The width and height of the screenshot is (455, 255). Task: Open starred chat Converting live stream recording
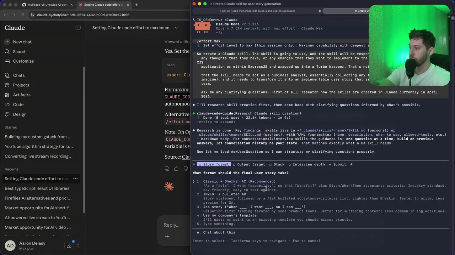click(x=38, y=156)
